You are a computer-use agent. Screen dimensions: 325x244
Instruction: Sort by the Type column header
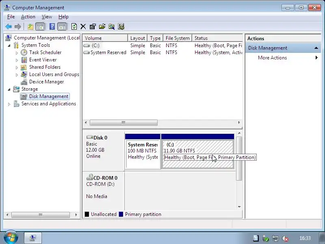click(155, 38)
